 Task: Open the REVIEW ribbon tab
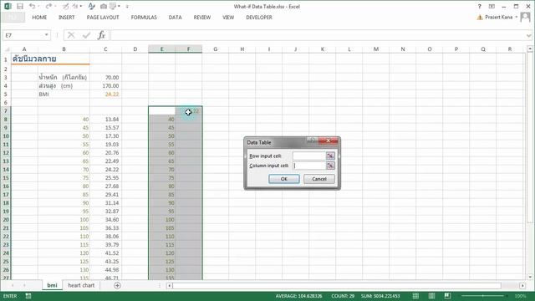pos(202,18)
